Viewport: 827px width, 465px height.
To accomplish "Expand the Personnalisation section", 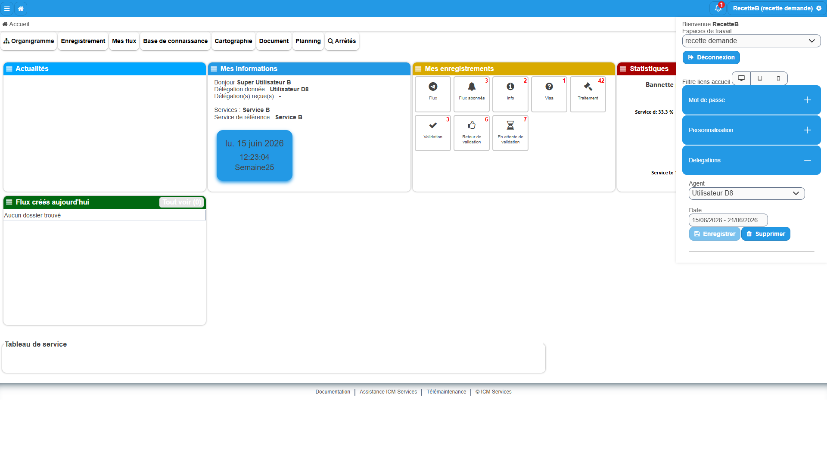I will tap(751, 130).
